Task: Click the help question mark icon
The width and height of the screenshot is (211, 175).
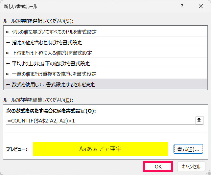Action: tap(182, 6)
